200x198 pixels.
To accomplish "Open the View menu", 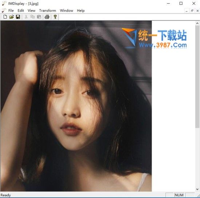I will tap(32, 11).
